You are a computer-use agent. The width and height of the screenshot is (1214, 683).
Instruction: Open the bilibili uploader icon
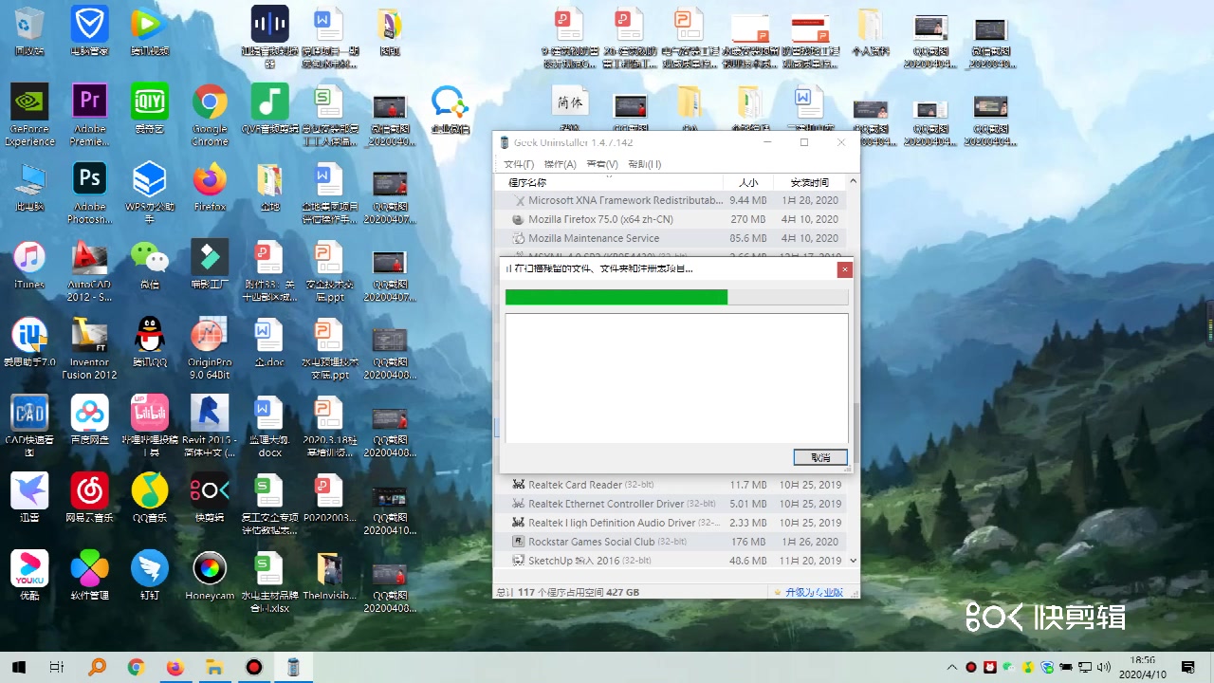click(x=149, y=425)
